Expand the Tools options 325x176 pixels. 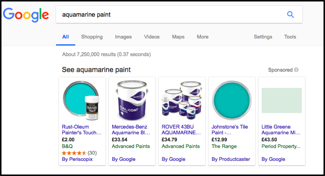[290, 37]
